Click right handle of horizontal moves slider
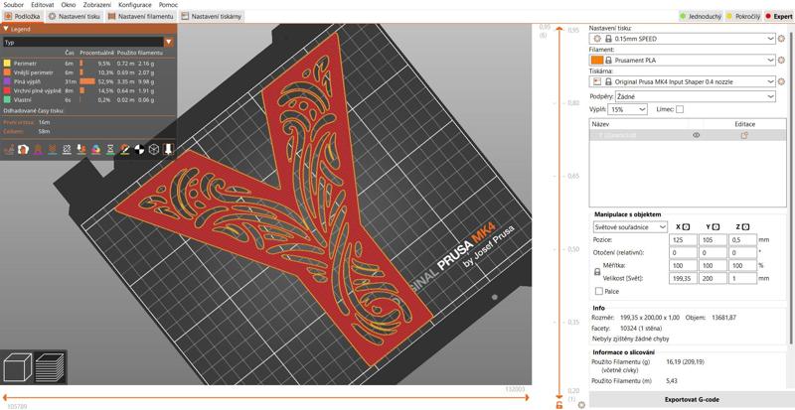 527,397
